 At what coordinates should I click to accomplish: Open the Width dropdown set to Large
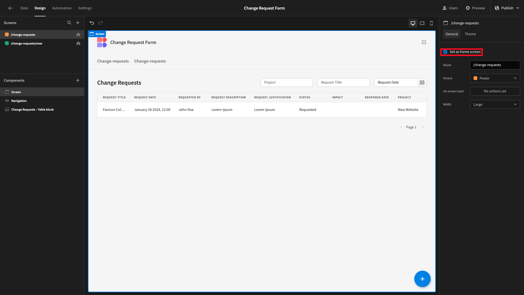pyautogui.click(x=495, y=105)
